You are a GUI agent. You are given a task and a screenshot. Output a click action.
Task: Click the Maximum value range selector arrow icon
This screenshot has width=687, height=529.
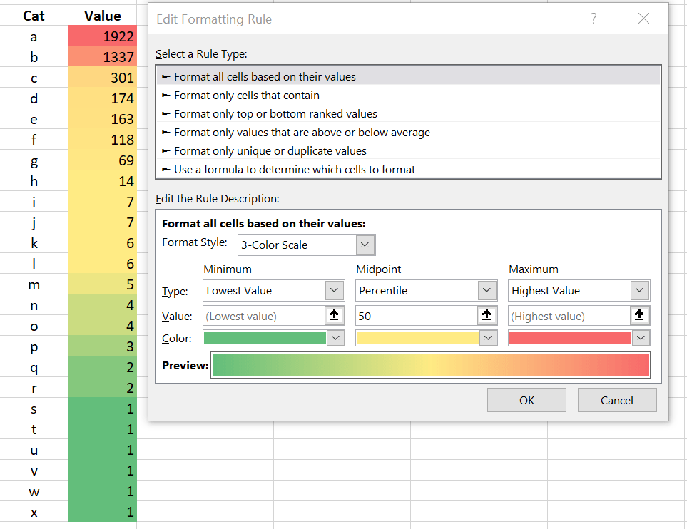tap(640, 315)
